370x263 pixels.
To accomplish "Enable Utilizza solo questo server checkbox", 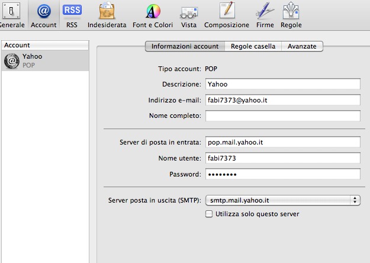I will tap(209, 214).
